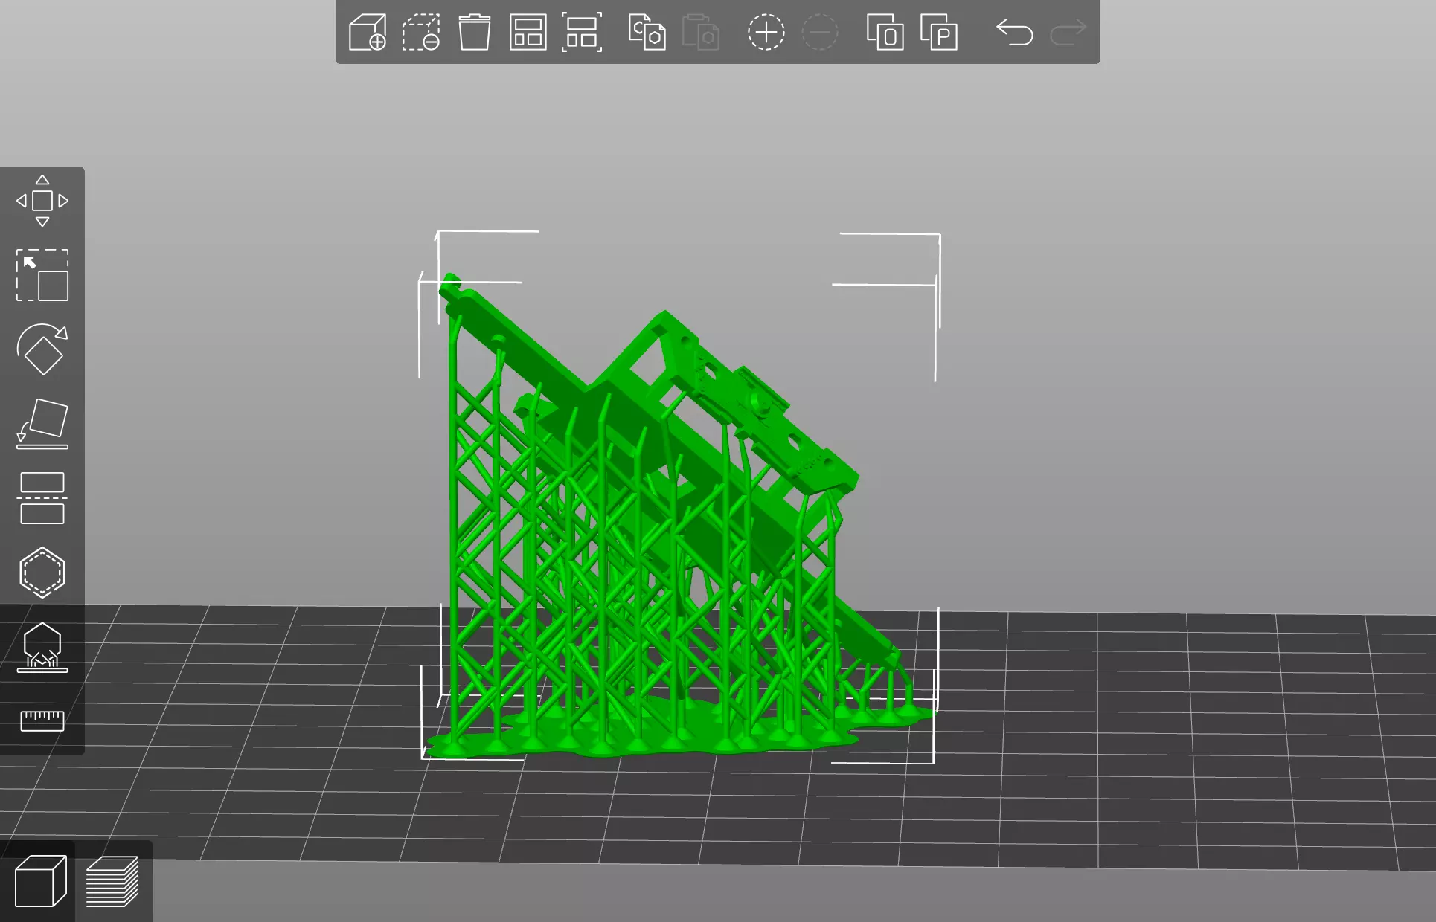This screenshot has height=922, width=1436.
Task: Click the trash Delete all icon
Action: pos(474,33)
